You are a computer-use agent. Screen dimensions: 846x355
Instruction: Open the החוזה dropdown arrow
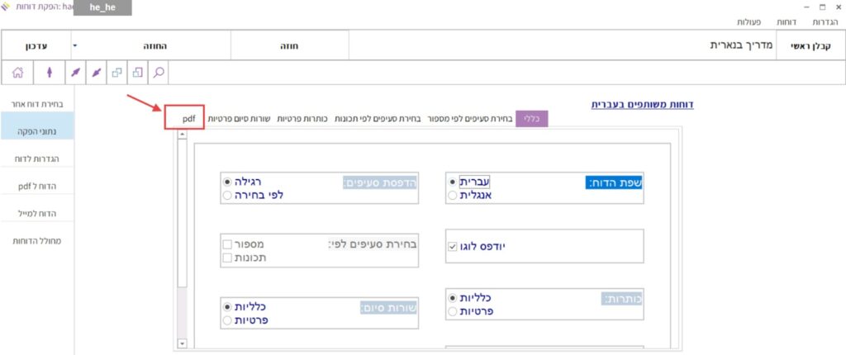(x=74, y=46)
